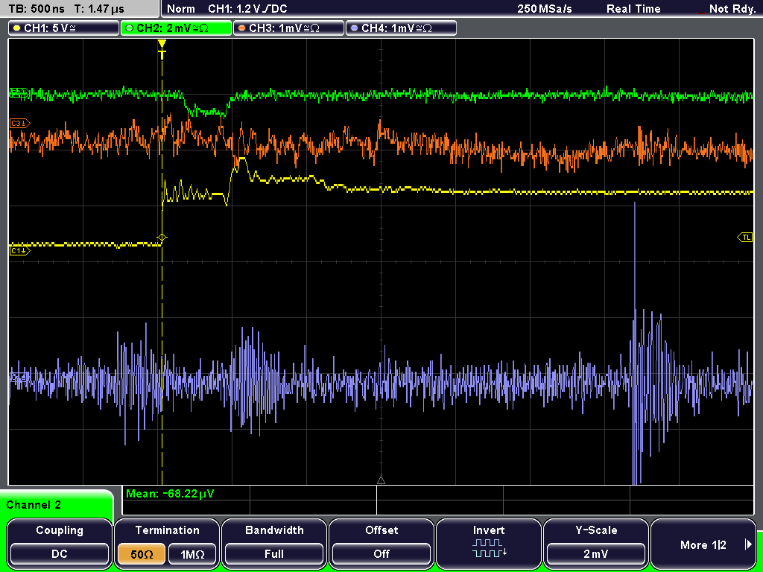The width and height of the screenshot is (763, 572).
Task: Click the TL trigger level marker
Action: point(745,238)
